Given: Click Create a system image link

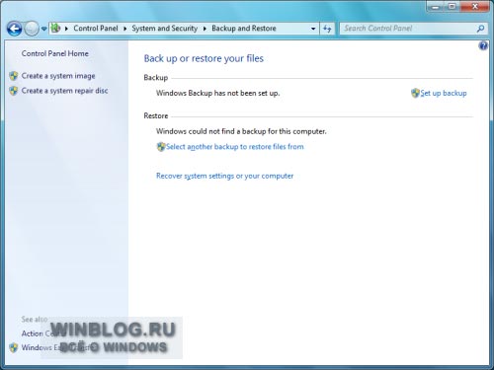Looking at the screenshot, I should (58, 76).
